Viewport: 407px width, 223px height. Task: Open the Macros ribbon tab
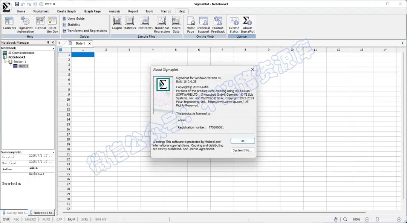point(165,11)
